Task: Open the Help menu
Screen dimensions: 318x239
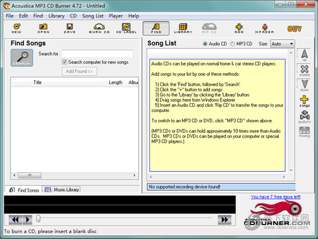Action: click(134, 16)
